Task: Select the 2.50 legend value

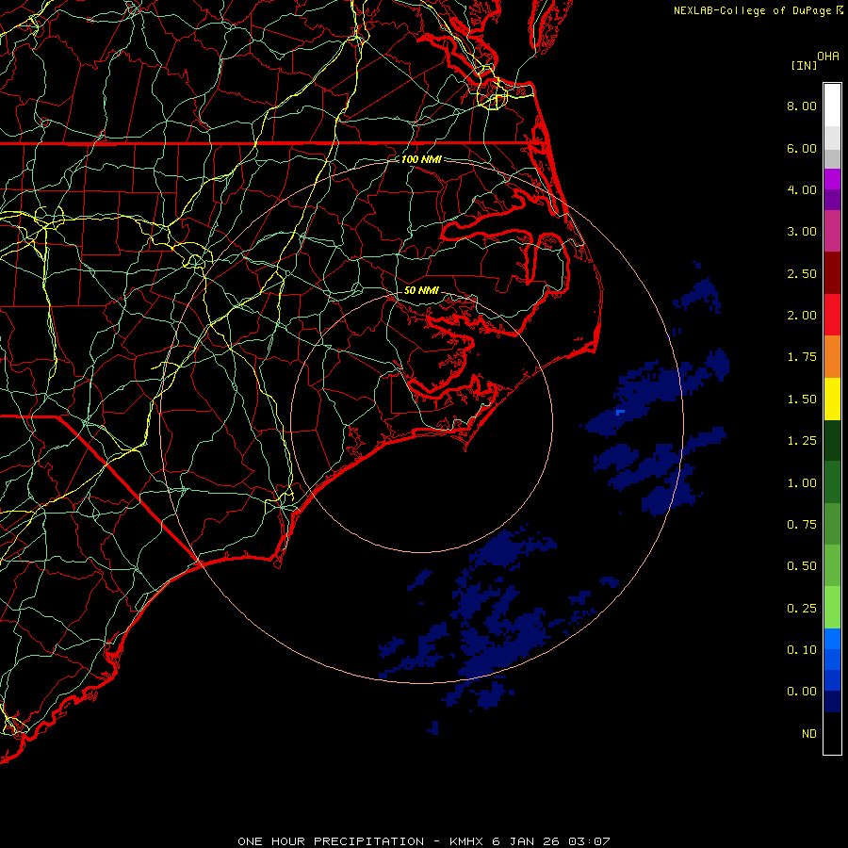Action: 802,273
